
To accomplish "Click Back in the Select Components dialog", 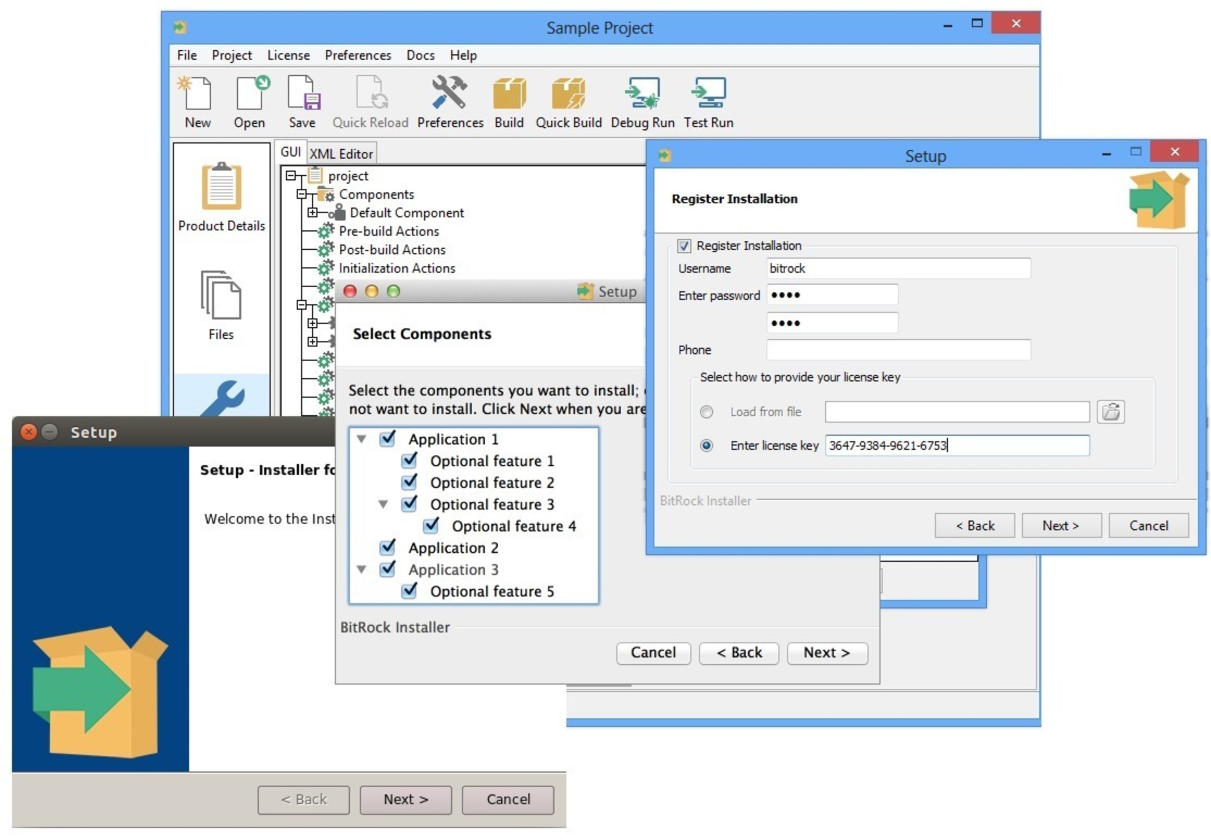I will click(739, 653).
